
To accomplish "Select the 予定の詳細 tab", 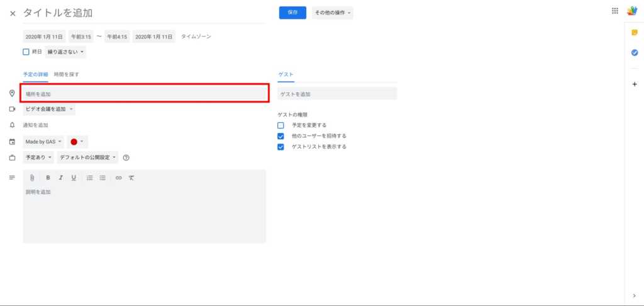I will coord(35,74).
